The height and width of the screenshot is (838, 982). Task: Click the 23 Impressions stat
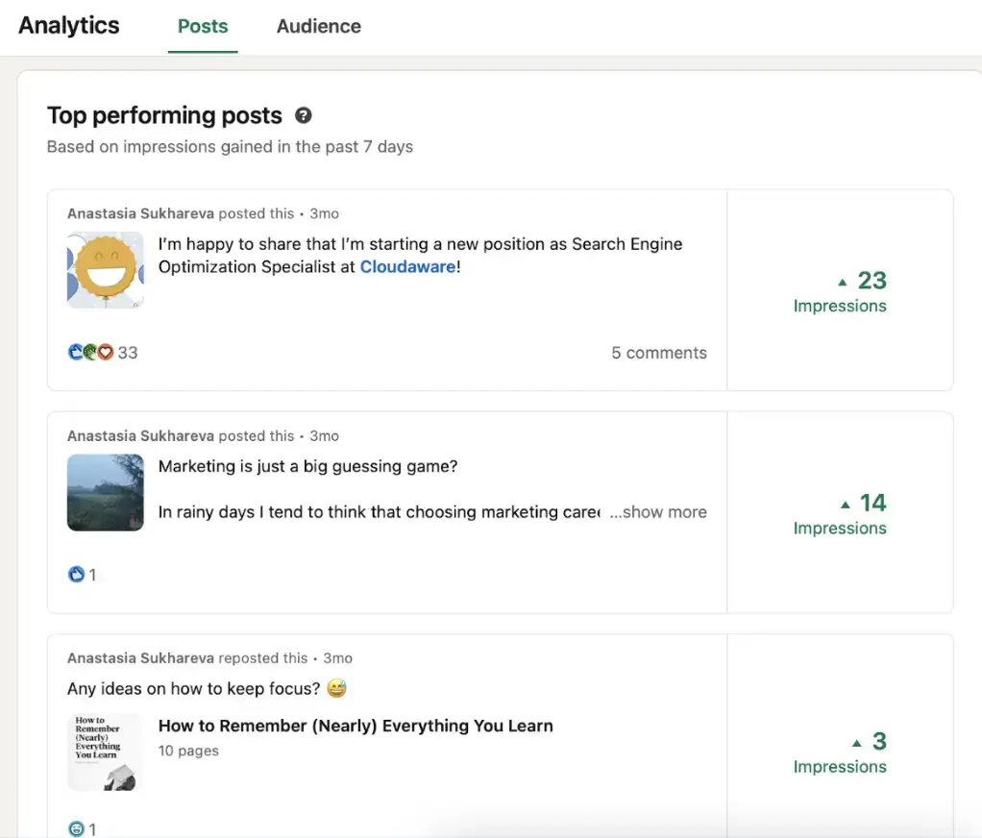click(x=840, y=291)
